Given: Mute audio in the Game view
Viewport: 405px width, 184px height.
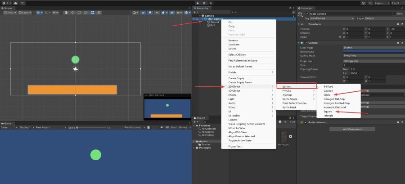Looking at the screenshot, I should pos(162,127).
